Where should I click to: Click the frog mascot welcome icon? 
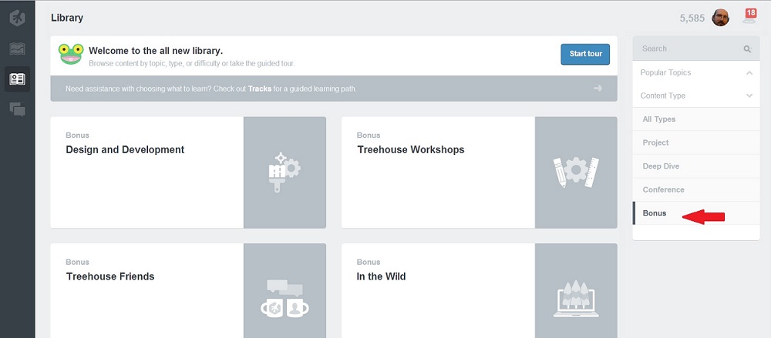[71, 54]
